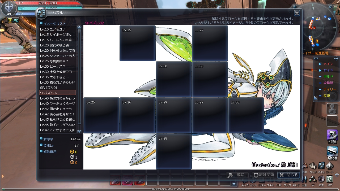Screen dimensions: 340x191
Task: Click the gold coin cost value
Action: click(x=76, y=152)
